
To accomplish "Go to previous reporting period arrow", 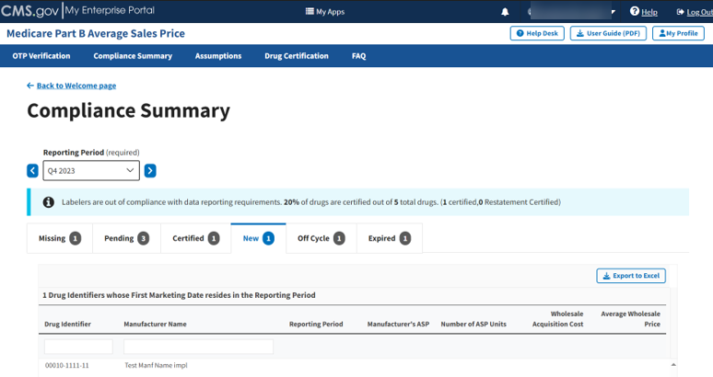I will click(32, 171).
